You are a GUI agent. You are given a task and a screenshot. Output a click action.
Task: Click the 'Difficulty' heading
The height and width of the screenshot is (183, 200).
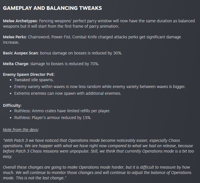click(x=12, y=105)
